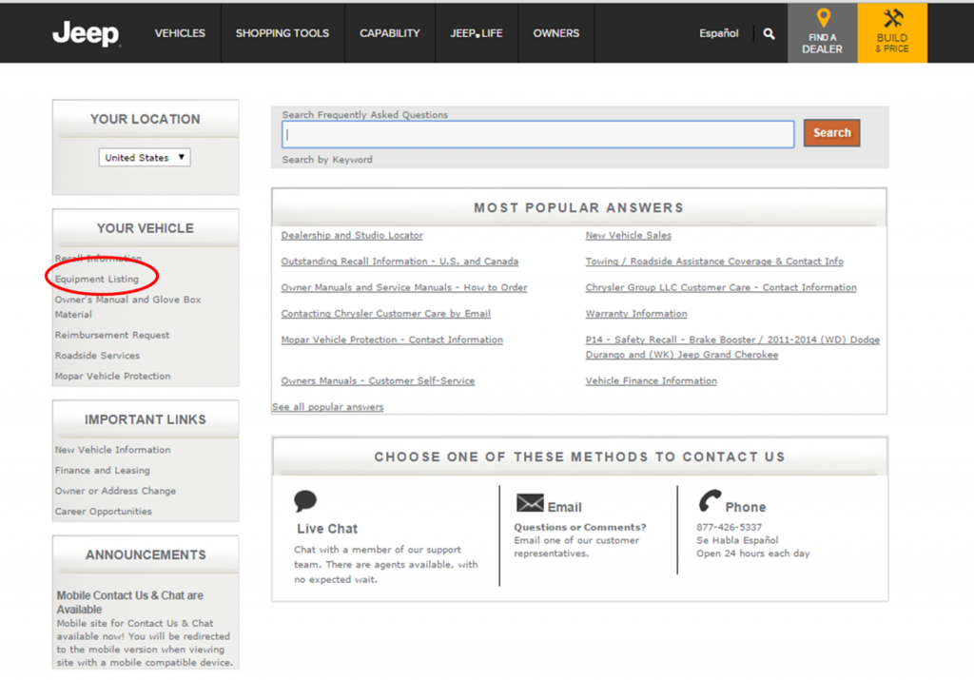Open New Vehicle Sales answer

[629, 235]
